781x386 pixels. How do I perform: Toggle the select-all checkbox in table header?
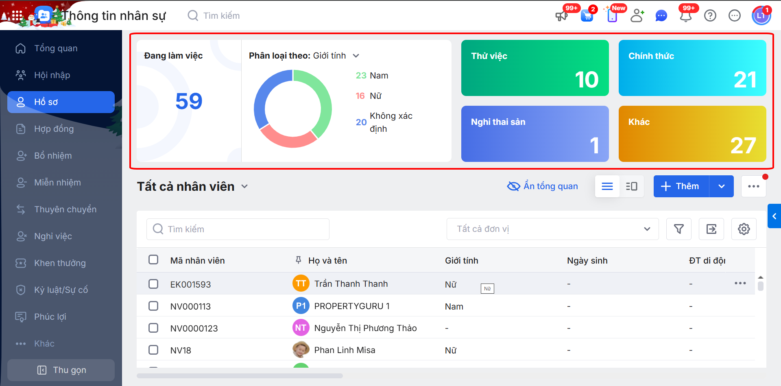(x=153, y=260)
